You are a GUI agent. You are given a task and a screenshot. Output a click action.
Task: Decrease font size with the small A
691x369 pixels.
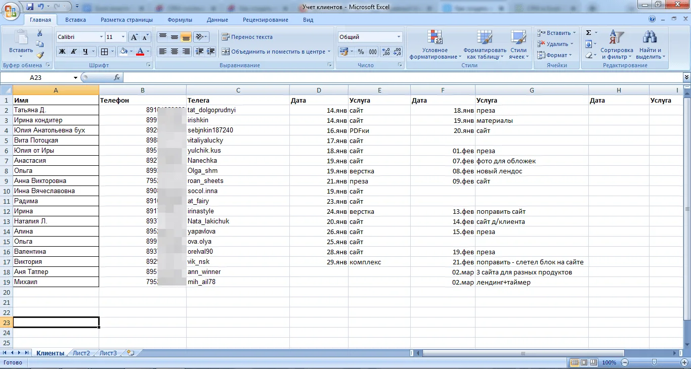point(145,37)
